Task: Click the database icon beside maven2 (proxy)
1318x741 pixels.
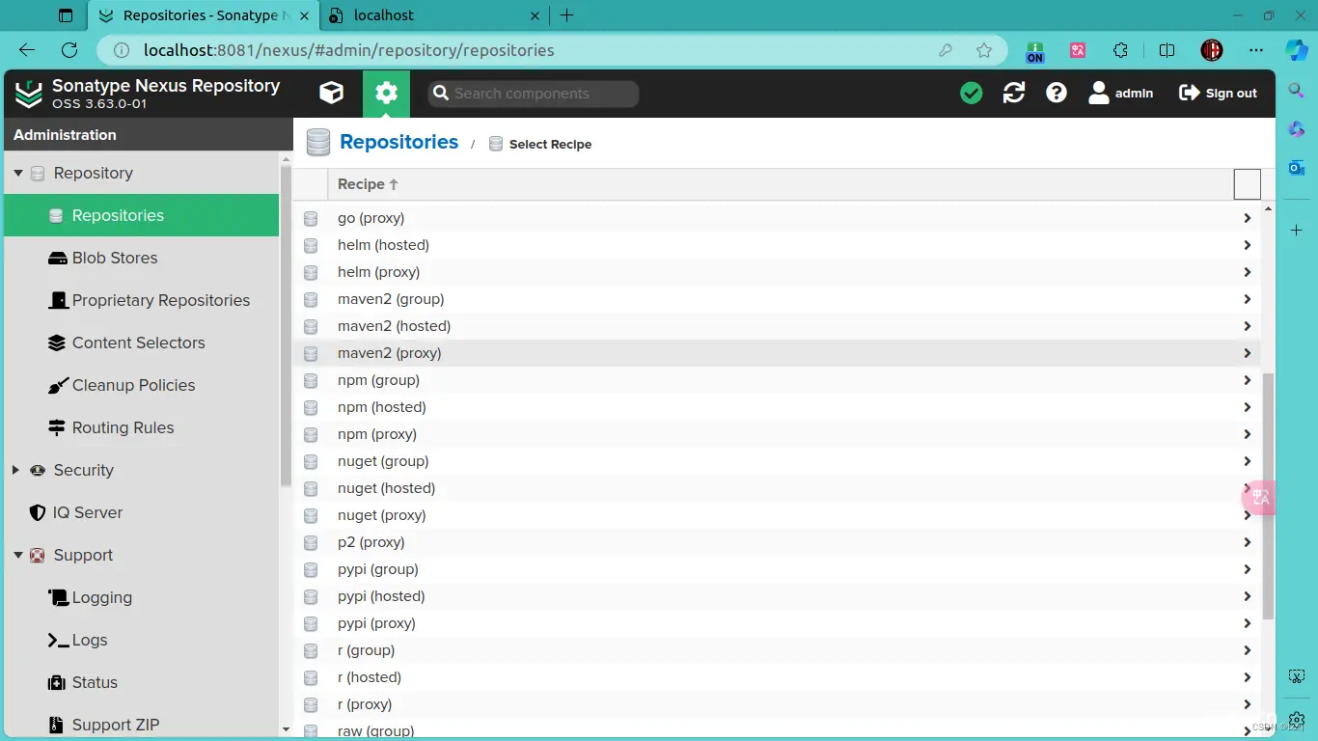Action: click(x=311, y=353)
